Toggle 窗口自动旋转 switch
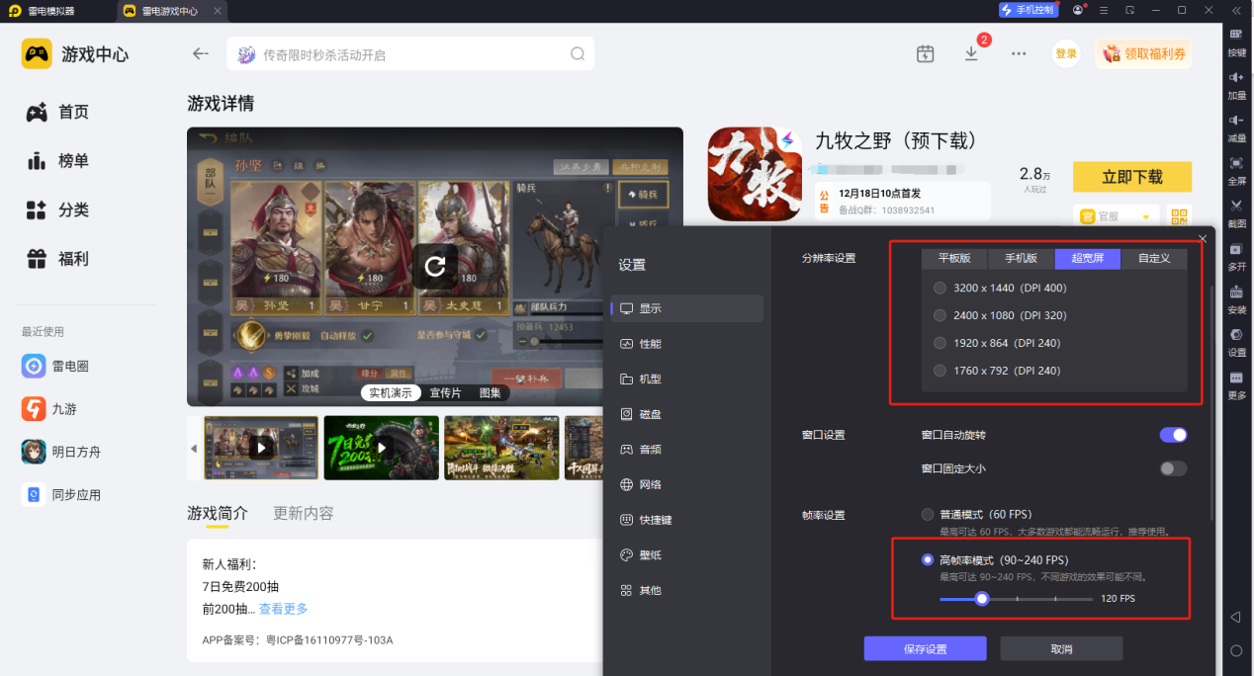 pyautogui.click(x=1173, y=435)
